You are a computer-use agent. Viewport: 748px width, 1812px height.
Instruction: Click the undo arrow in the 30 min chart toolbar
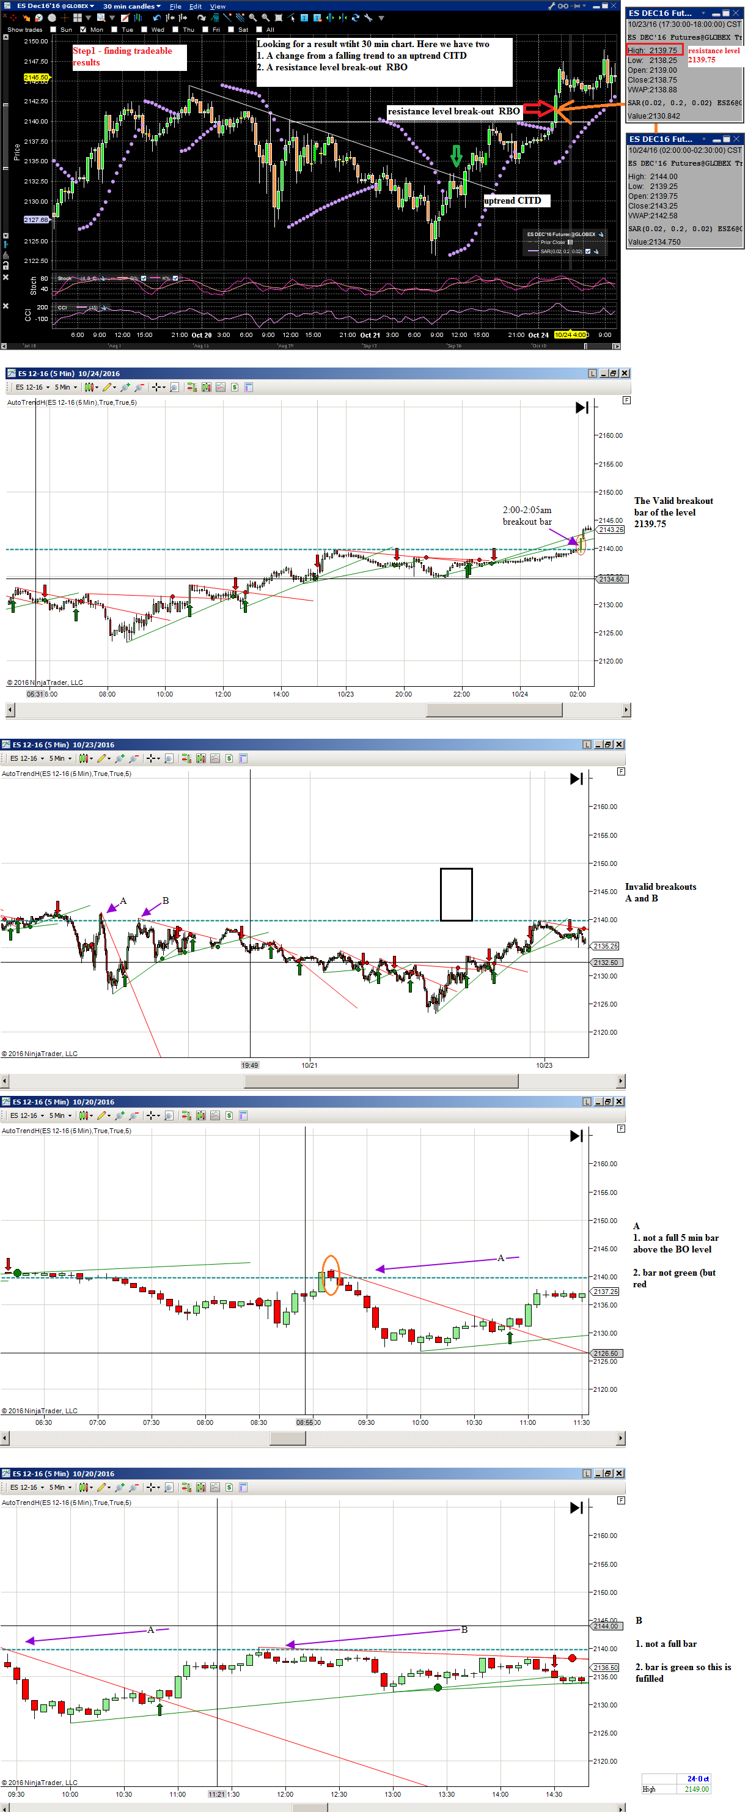pos(158,18)
